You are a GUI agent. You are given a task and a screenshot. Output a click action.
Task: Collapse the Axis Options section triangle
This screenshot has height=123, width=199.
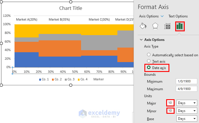(x=141, y=40)
